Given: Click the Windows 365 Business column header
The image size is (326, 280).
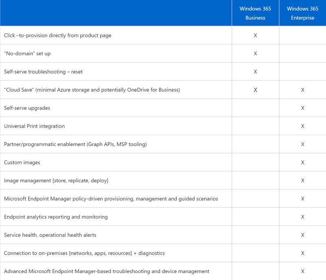Looking at the screenshot, I should [256, 13].
